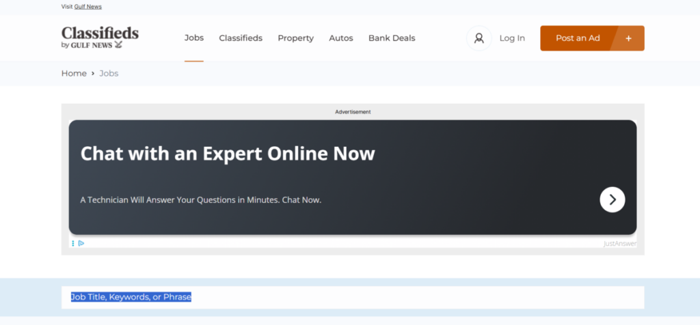Click the JustAnswer advertiser label

click(619, 244)
